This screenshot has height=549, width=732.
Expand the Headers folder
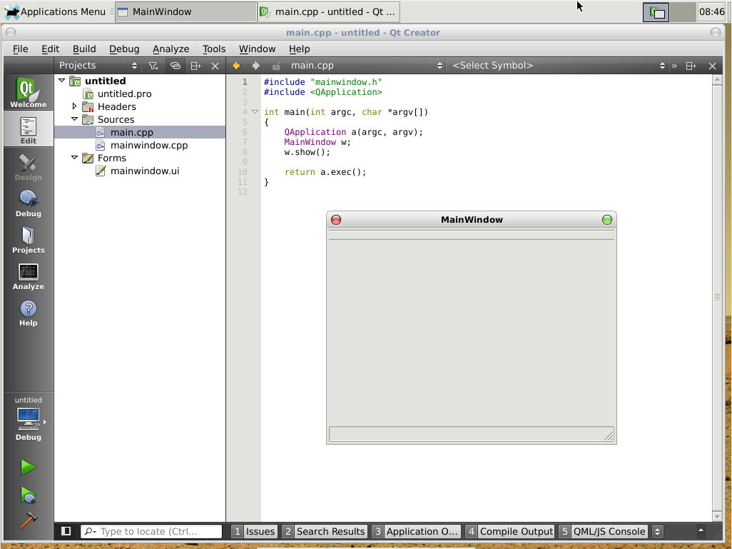pos(74,106)
